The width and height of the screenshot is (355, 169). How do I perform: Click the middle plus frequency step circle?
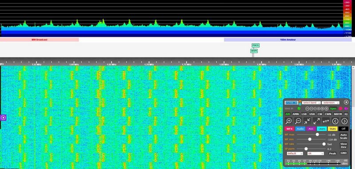(x=323, y=109)
